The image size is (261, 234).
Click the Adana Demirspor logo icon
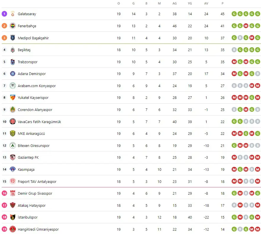[x=13, y=74]
